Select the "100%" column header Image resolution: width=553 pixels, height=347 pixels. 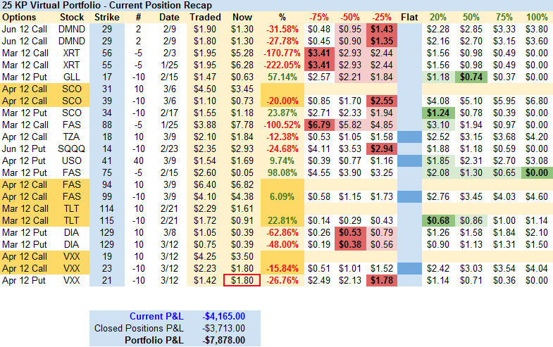pyautogui.click(x=536, y=17)
